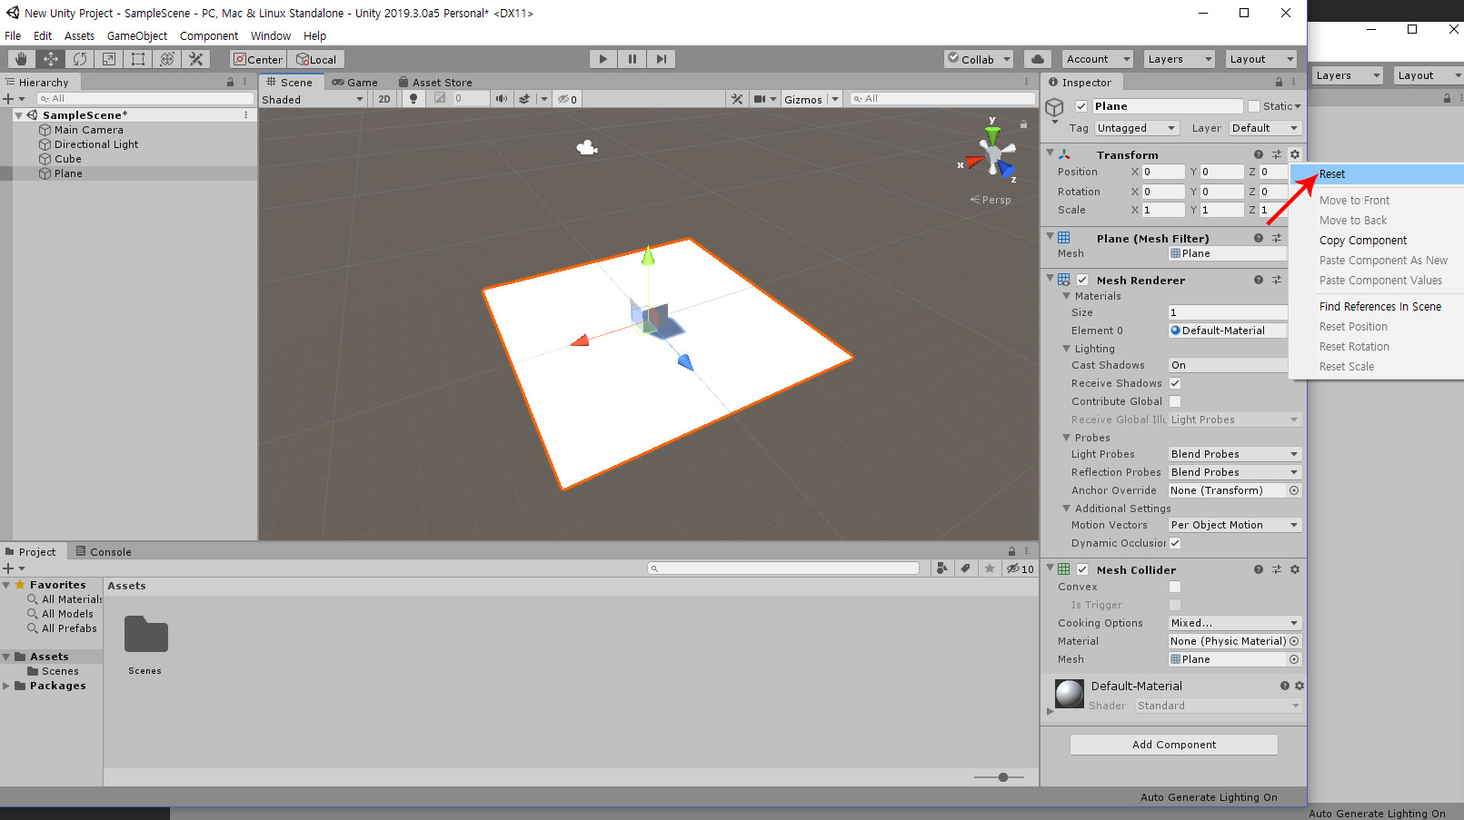Toggle Mesh Collider enabled checkbox
Viewport: 1464px width, 820px height.
(1082, 569)
